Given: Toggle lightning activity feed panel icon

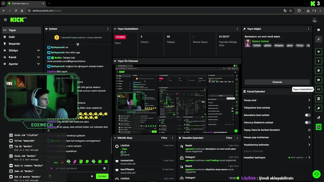Looking at the screenshot, I should tap(318, 61).
